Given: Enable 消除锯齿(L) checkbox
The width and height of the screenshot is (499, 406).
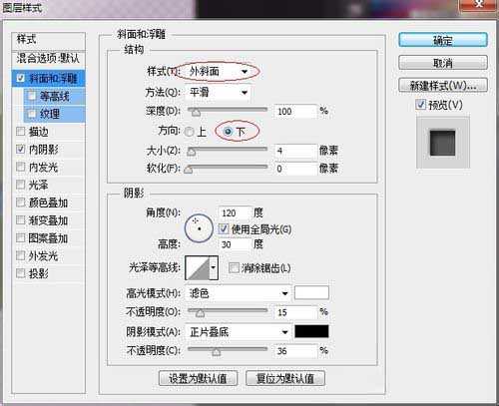Looking at the screenshot, I should 234,267.
